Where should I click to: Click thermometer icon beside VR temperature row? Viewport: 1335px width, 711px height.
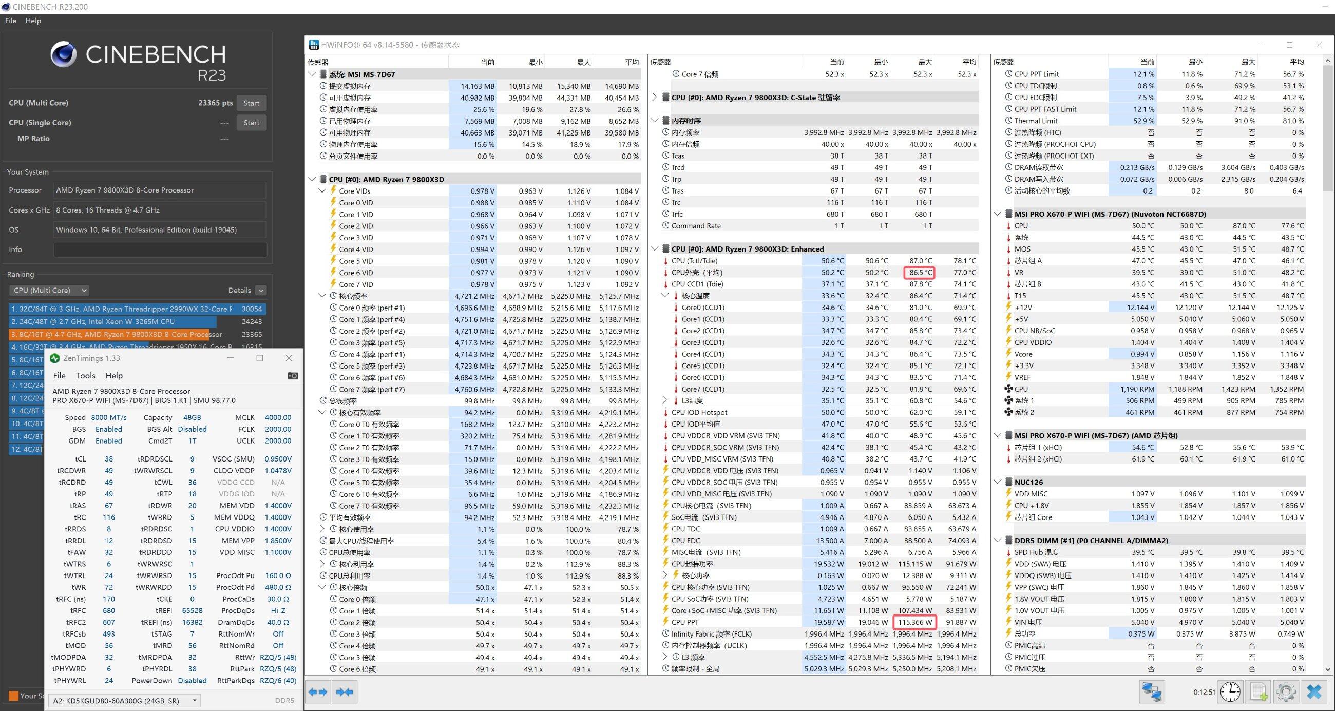(1008, 273)
